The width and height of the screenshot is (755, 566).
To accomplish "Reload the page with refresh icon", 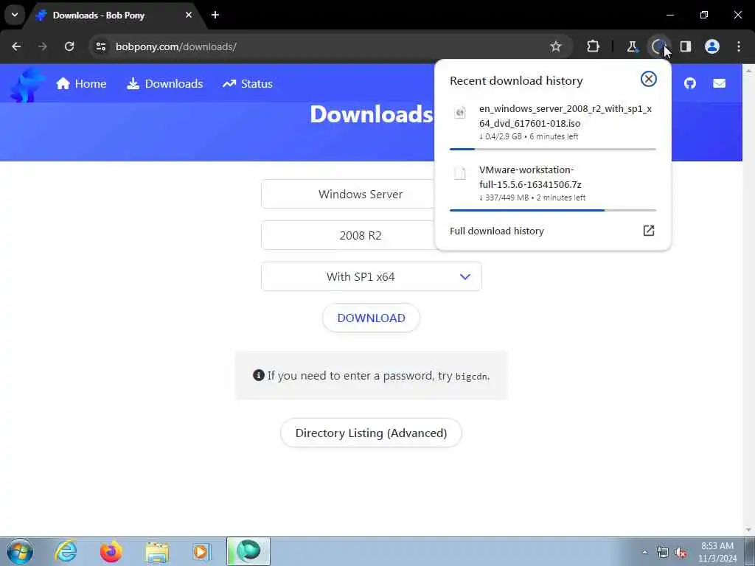I will click(x=69, y=46).
